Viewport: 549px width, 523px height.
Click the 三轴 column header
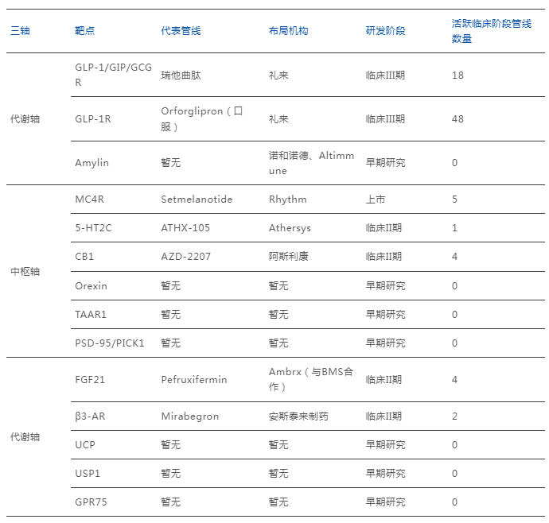pos(20,31)
